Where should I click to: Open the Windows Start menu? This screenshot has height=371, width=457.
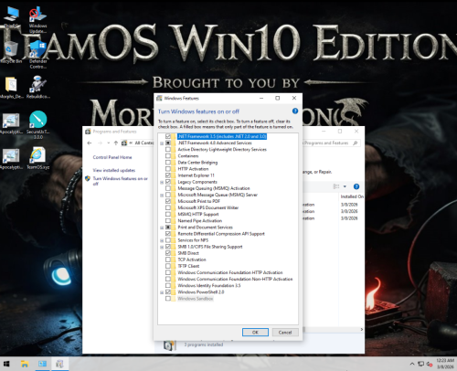coord(6,364)
